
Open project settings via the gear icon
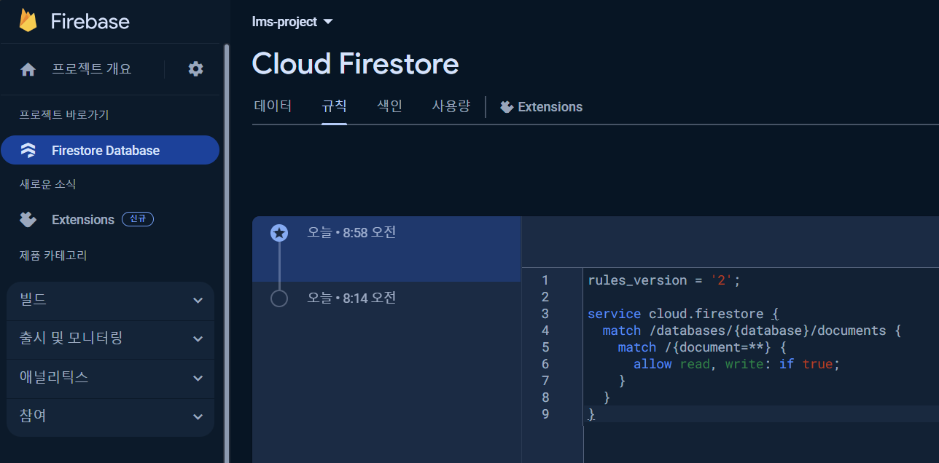(x=195, y=68)
